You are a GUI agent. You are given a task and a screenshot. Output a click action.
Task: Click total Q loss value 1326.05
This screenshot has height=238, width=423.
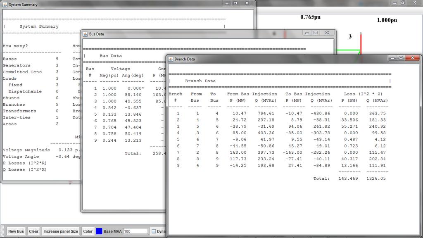click(x=376, y=178)
